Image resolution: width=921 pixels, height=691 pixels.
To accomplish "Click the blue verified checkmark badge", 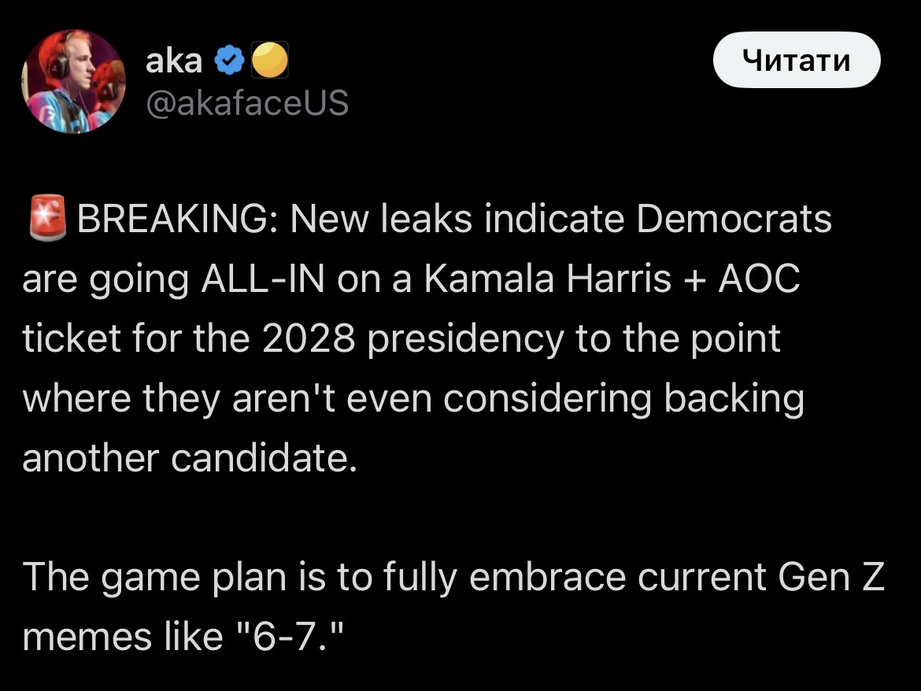I will tap(229, 61).
